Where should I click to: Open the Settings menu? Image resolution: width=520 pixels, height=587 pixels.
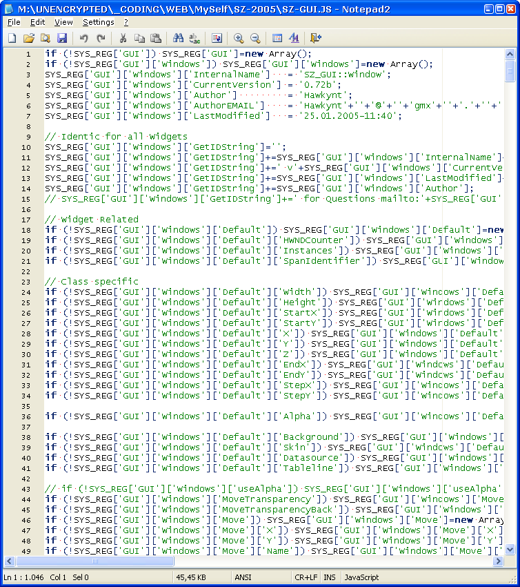[99, 23]
